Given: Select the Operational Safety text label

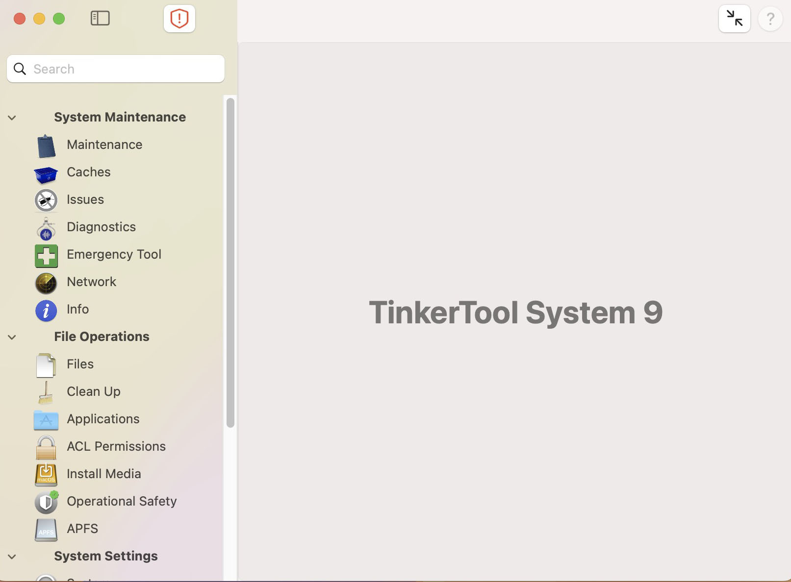Looking at the screenshot, I should (x=122, y=501).
